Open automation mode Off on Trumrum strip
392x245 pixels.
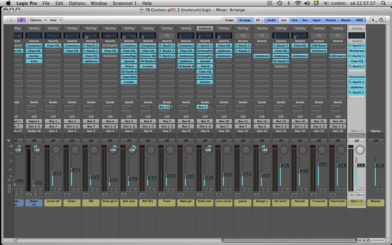(x=319, y=141)
